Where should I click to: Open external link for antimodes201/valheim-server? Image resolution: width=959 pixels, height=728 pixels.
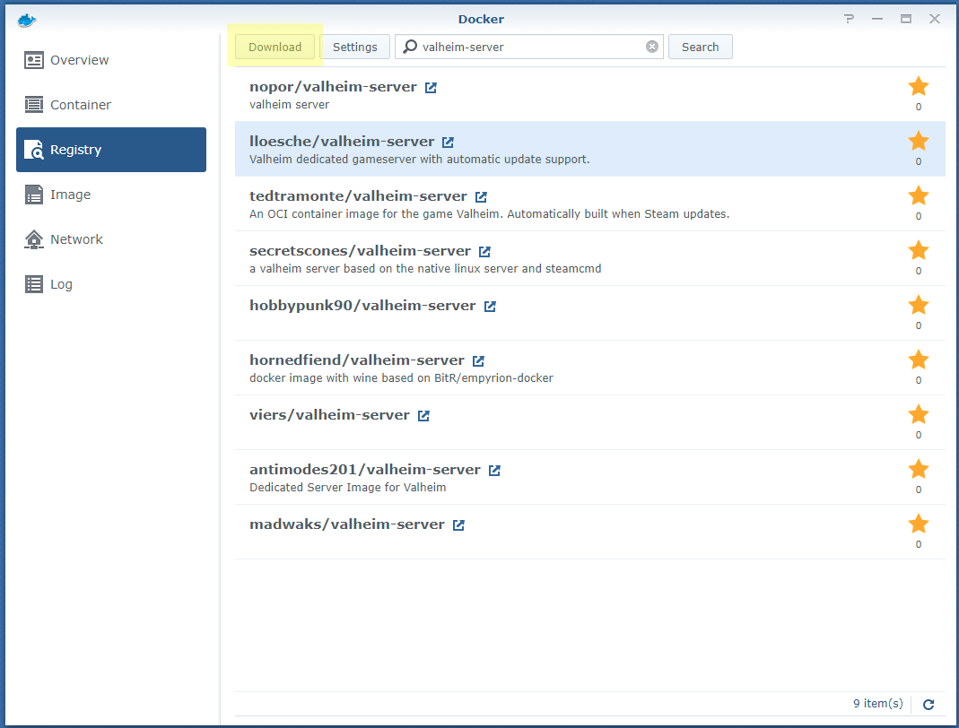pyautogui.click(x=494, y=470)
